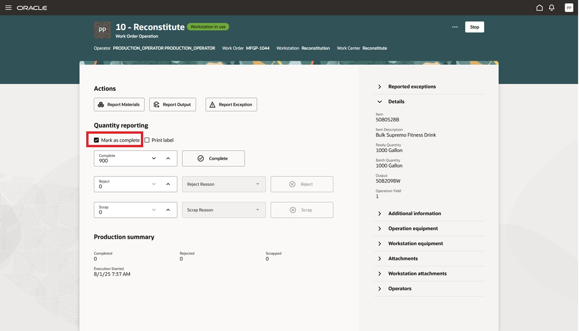Click the circled X icon on Scrap button
The image size is (579, 331).
pyautogui.click(x=292, y=210)
